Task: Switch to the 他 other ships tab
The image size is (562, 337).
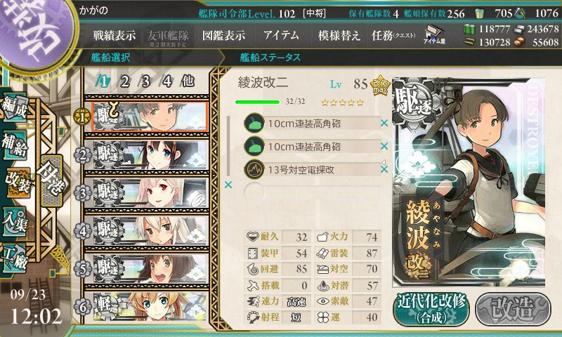Action: pos(188,81)
